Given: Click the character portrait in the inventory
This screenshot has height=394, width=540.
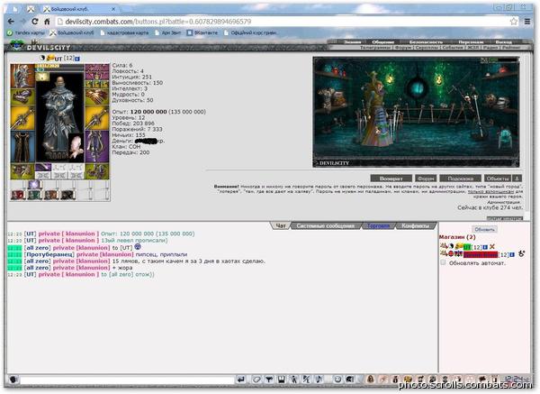Looking at the screenshot, I should (60, 117).
